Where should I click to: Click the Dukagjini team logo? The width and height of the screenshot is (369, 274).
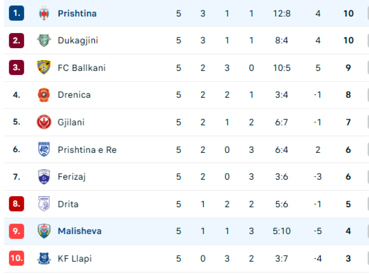pos(44,40)
